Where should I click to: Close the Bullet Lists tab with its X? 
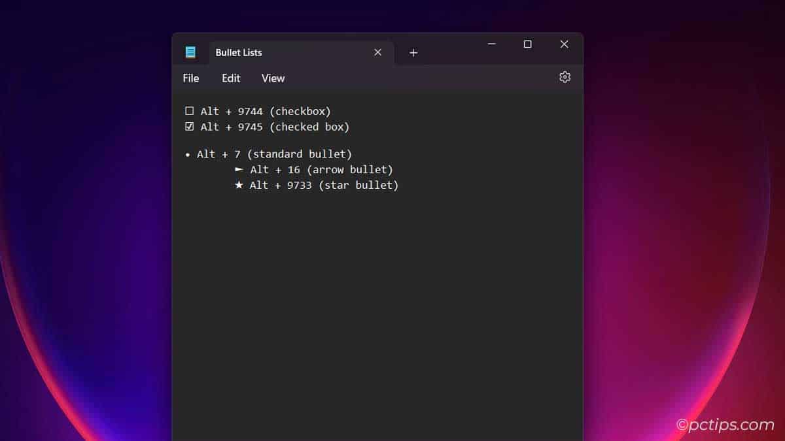tap(377, 52)
